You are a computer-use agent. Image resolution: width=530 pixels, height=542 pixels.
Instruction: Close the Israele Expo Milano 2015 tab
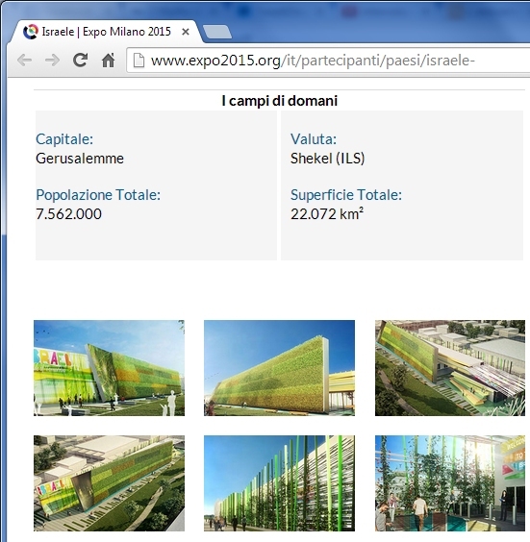[186, 32]
